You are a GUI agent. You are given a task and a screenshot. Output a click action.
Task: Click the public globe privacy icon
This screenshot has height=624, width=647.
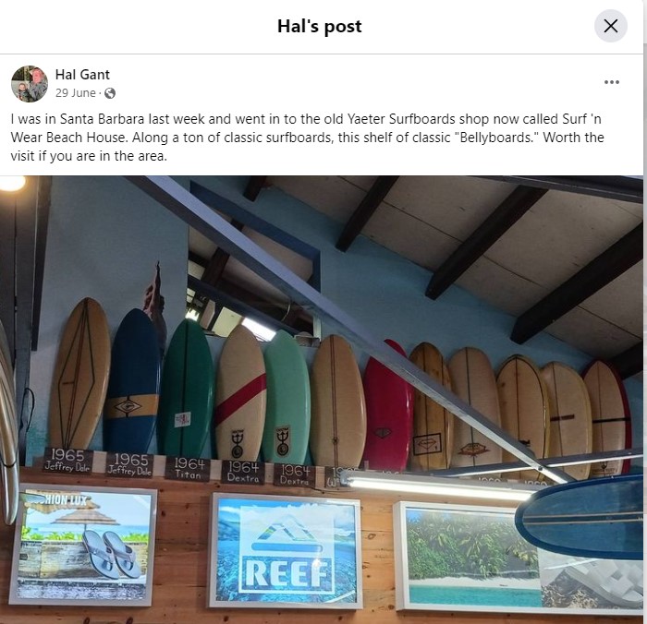pyautogui.click(x=110, y=93)
